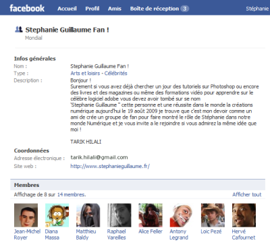Select Raphael Varelles' black and white photo

click(x=119, y=215)
